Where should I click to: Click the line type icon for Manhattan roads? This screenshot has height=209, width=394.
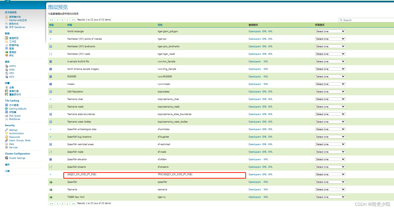pos(51,54)
